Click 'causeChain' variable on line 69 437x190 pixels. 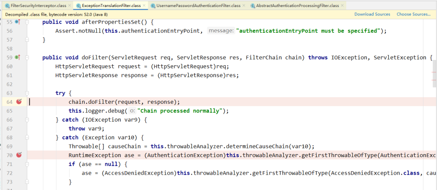(124, 147)
